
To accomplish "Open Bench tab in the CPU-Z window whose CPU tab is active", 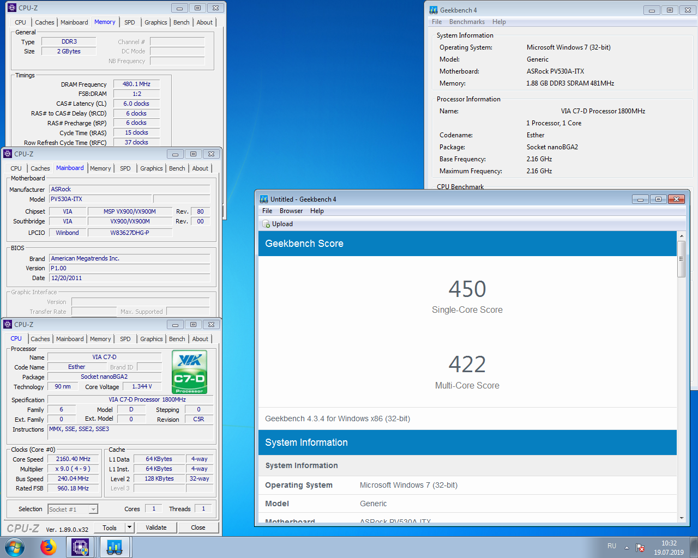I will tap(177, 339).
